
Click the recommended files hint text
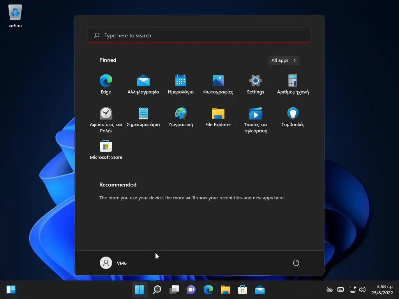pyautogui.click(x=192, y=197)
